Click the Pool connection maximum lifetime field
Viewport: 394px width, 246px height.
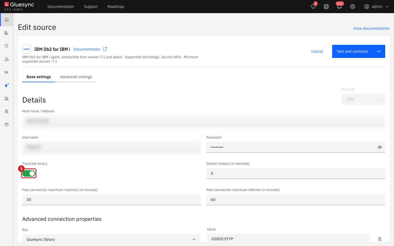pyautogui.click(x=296, y=200)
